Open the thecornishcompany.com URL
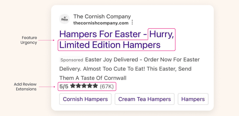This screenshot has height=116, width=239. coord(101,23)
